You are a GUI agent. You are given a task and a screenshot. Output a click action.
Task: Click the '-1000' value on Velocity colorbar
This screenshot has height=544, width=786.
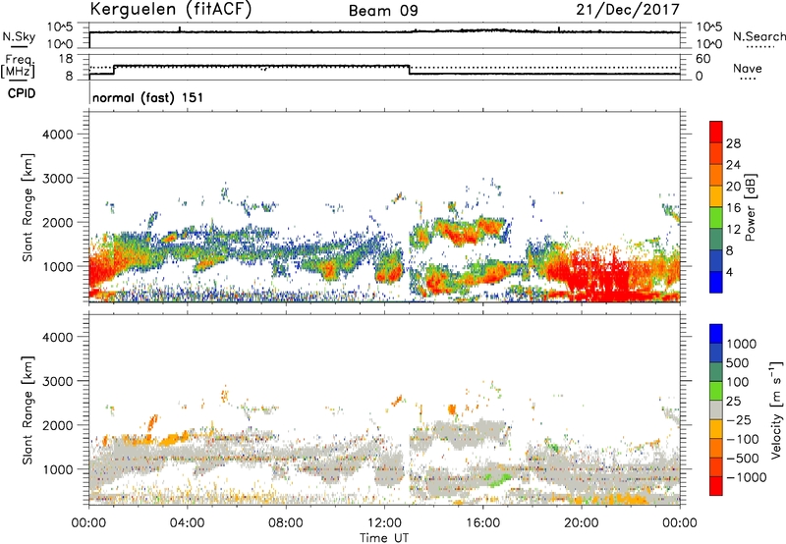point(746,477)
